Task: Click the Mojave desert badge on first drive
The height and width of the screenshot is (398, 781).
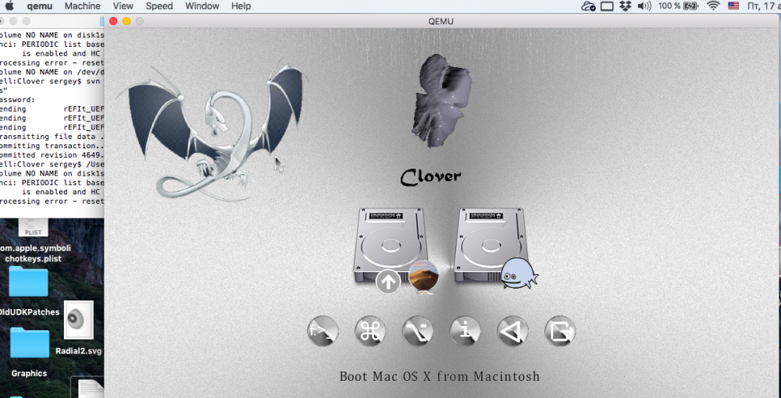Action: click(x=423, y=275)
